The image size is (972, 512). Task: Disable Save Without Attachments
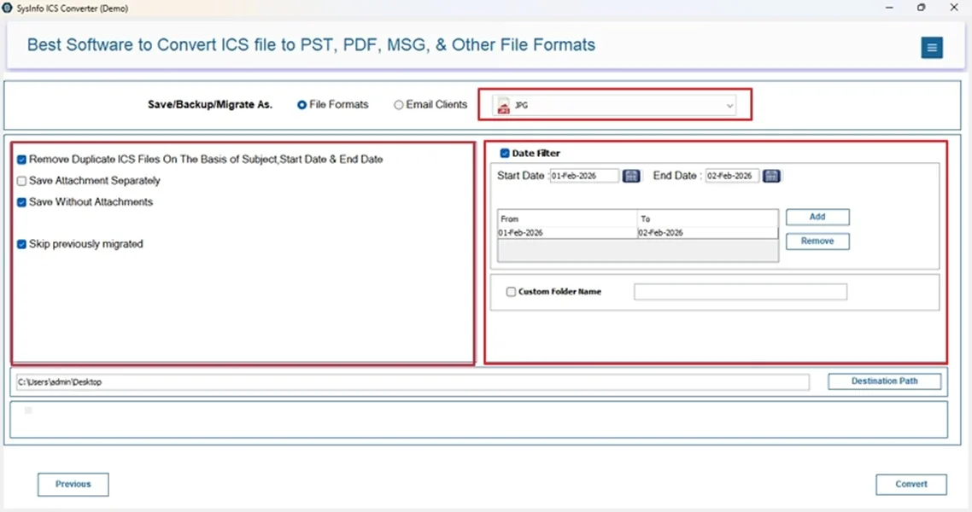(x=21, y=202)
